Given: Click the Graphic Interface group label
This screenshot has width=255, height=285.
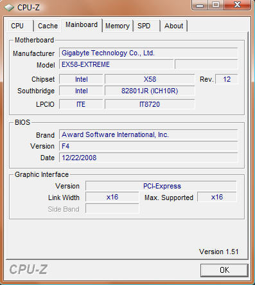Looking at the screenshot, I should tap(42, 174).
